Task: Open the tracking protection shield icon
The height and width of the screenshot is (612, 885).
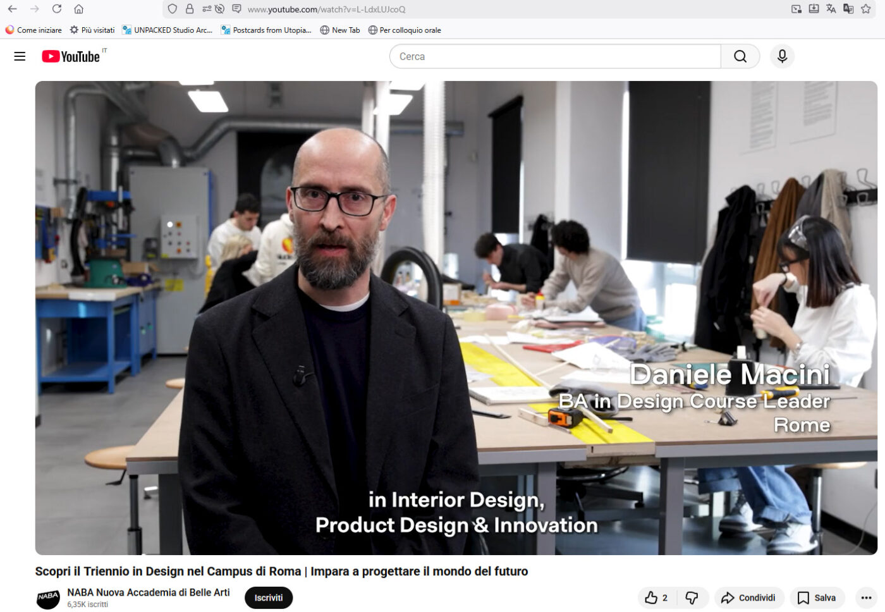Action: (172, 9)
